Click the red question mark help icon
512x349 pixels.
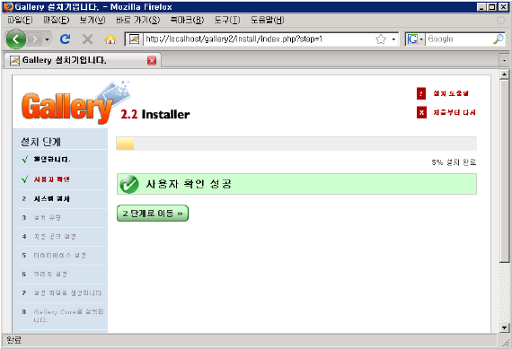pos(421,93)
